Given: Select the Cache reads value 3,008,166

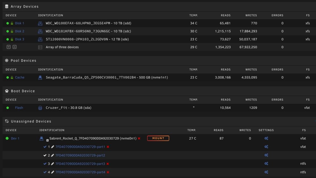Looking at the screenshot, I should [x=223, y=78].
